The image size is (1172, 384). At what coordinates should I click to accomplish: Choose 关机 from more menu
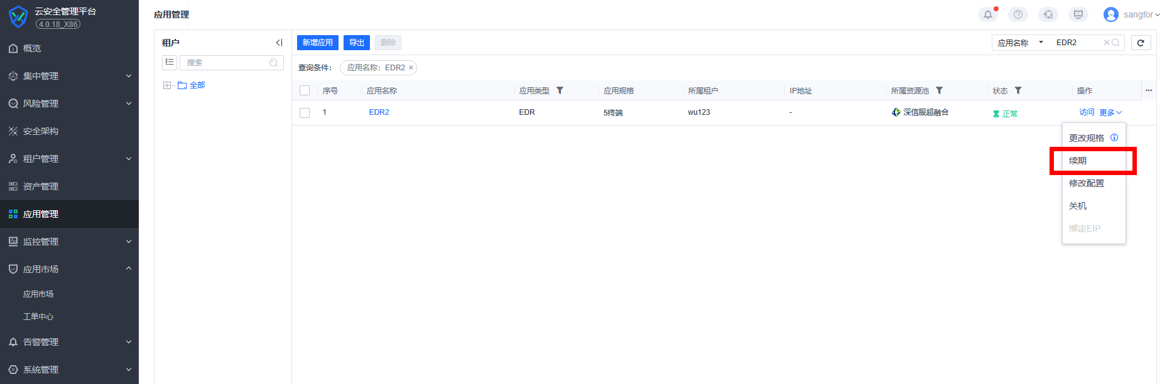pos(1093,206)
